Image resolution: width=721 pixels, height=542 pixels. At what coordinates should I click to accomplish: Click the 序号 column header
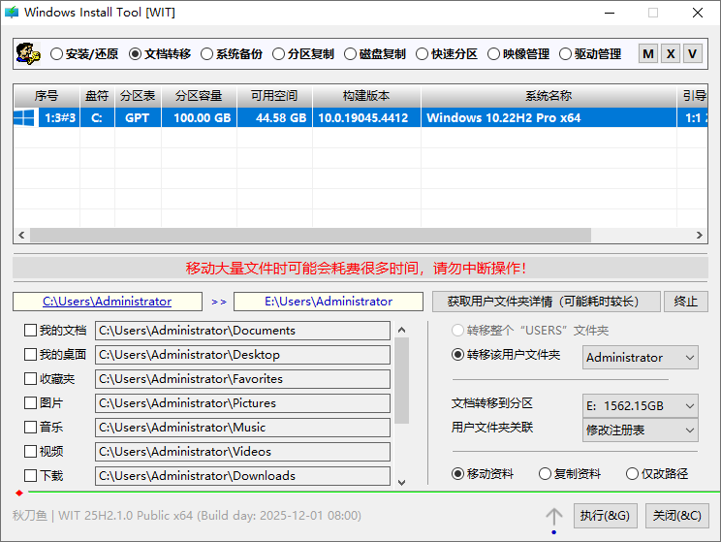point(47,96)
